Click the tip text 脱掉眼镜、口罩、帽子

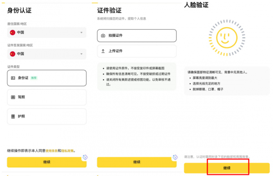(x=208, y=89)
